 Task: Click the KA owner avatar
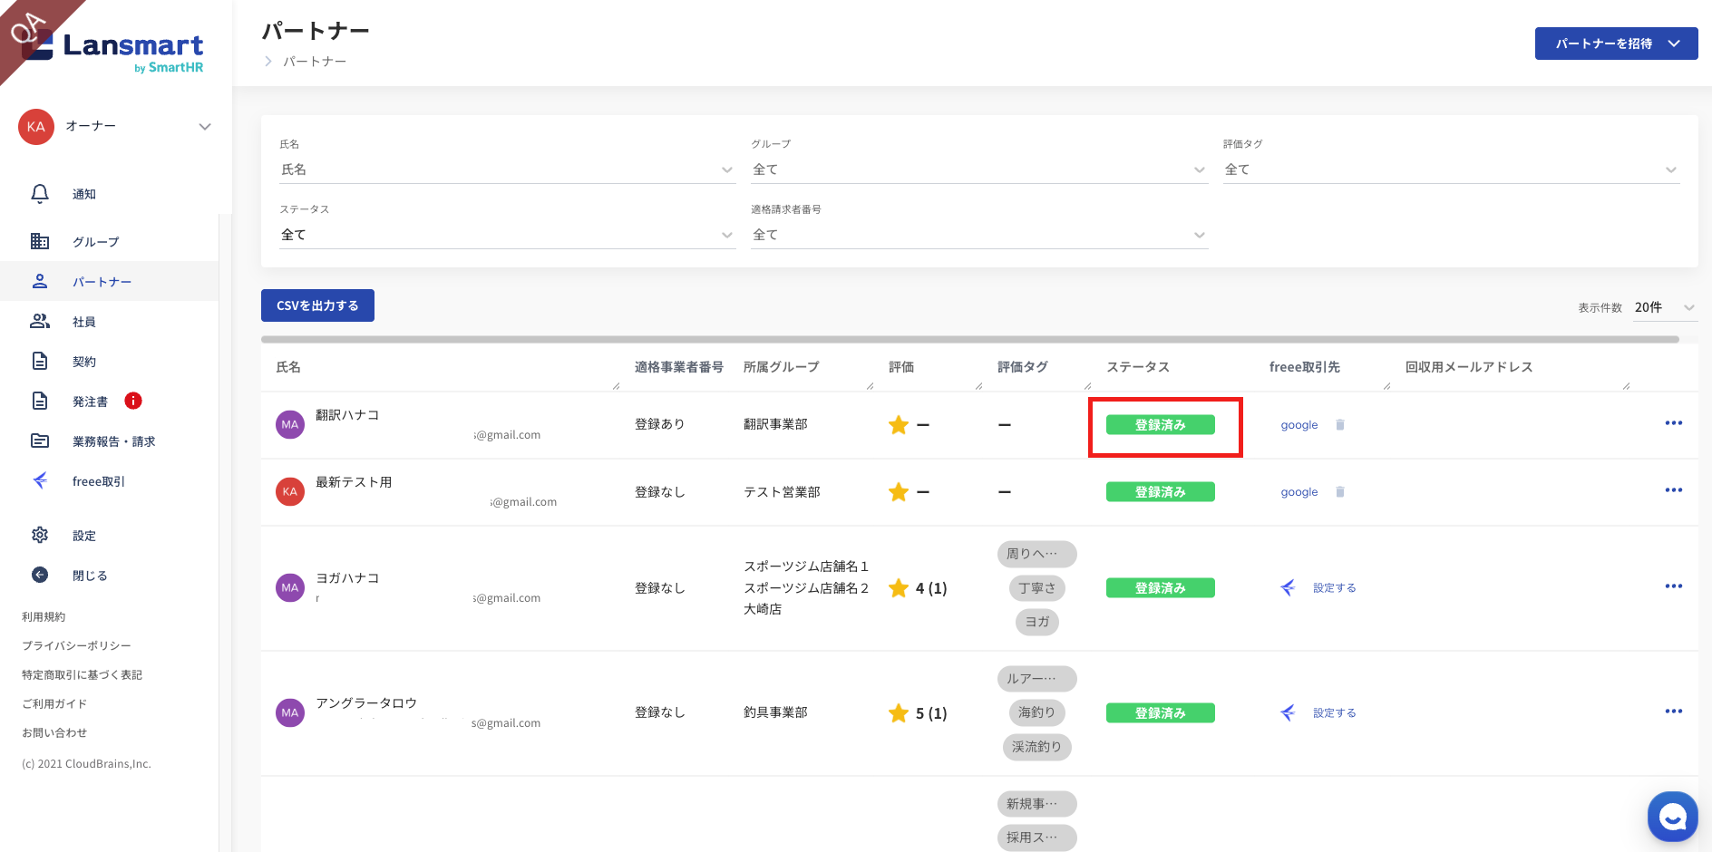(x=36, y=127)
